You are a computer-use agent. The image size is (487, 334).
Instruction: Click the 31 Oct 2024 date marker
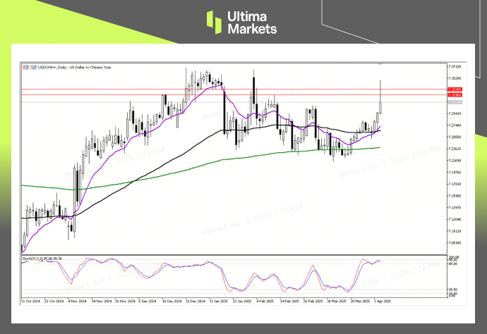30,301
